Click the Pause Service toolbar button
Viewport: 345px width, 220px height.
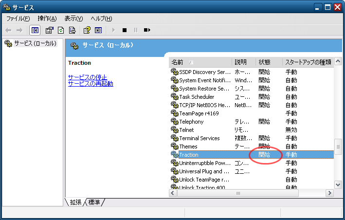[136, 30]
